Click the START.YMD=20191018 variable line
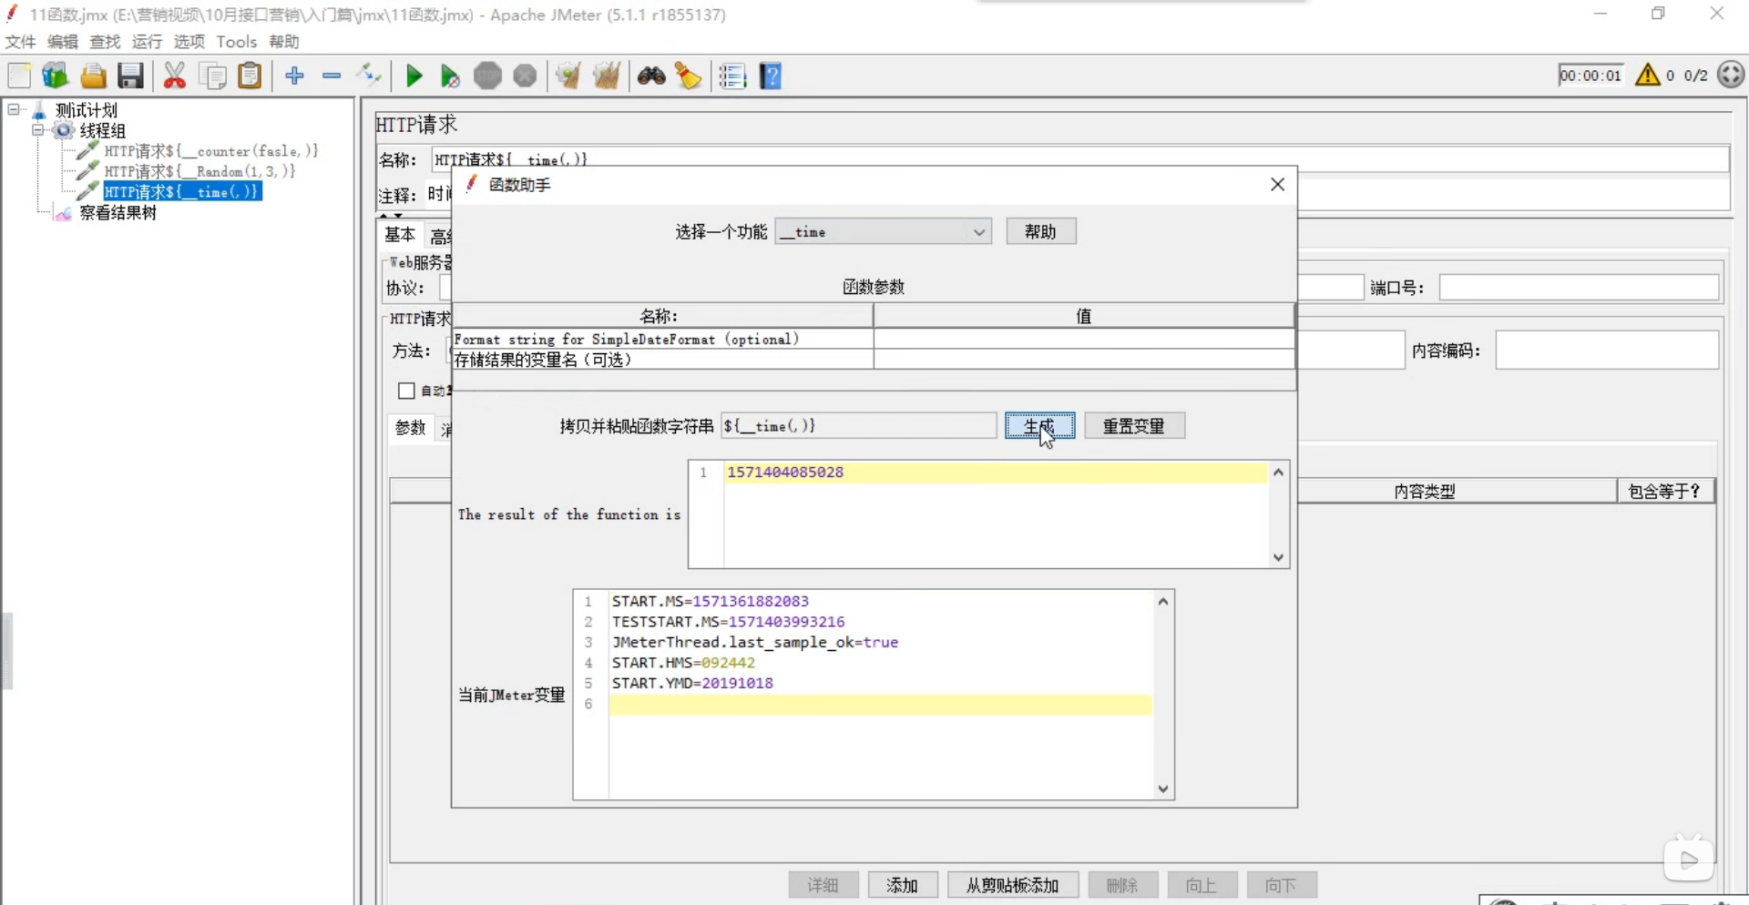 click(692, 683)
